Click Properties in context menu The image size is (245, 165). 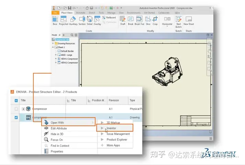coord(69,151)
